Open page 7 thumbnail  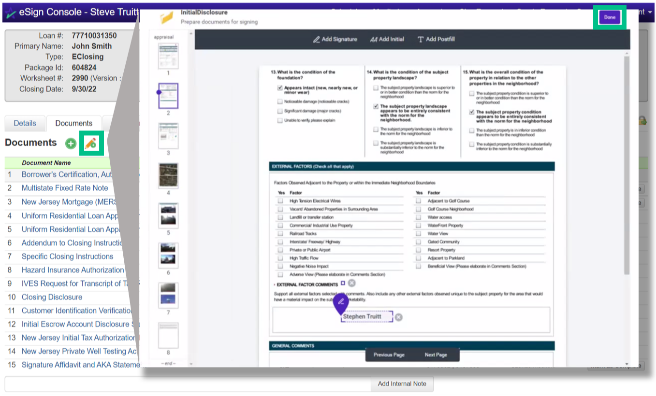168,296
